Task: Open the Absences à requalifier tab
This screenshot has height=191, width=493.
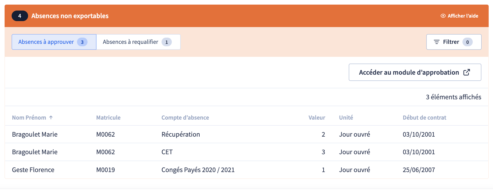Action: coord(130,42)
